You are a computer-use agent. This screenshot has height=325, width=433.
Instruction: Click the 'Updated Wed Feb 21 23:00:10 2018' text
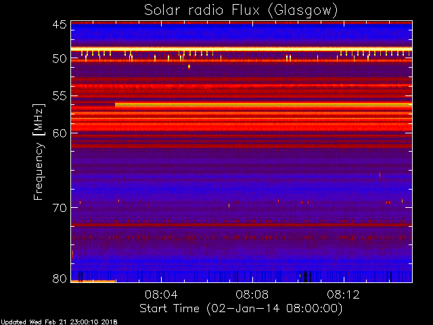[59, 322]
